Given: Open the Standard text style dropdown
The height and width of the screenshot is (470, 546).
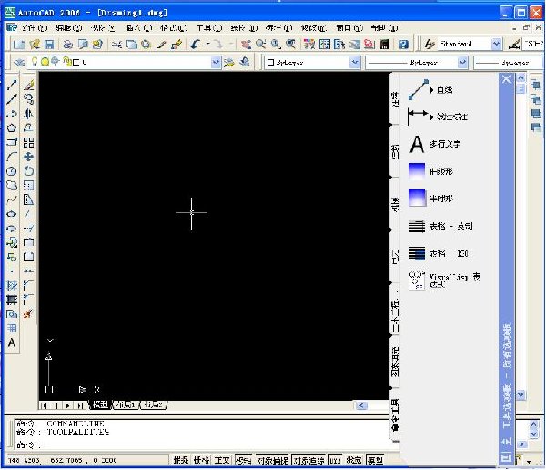Looking at the screenshot, I should (x=496, y=44).
